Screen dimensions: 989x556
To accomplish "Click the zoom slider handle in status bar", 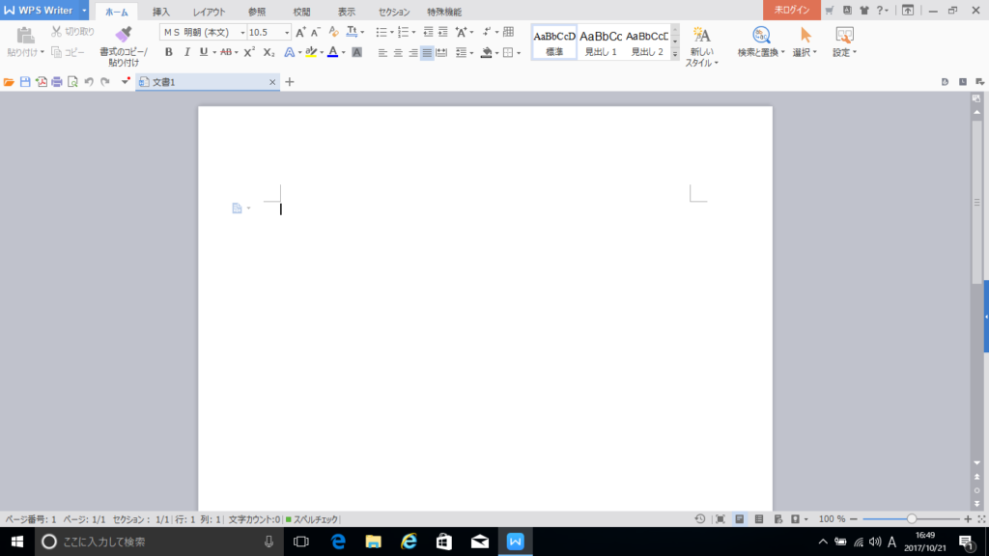I will [x=911, y=518].
